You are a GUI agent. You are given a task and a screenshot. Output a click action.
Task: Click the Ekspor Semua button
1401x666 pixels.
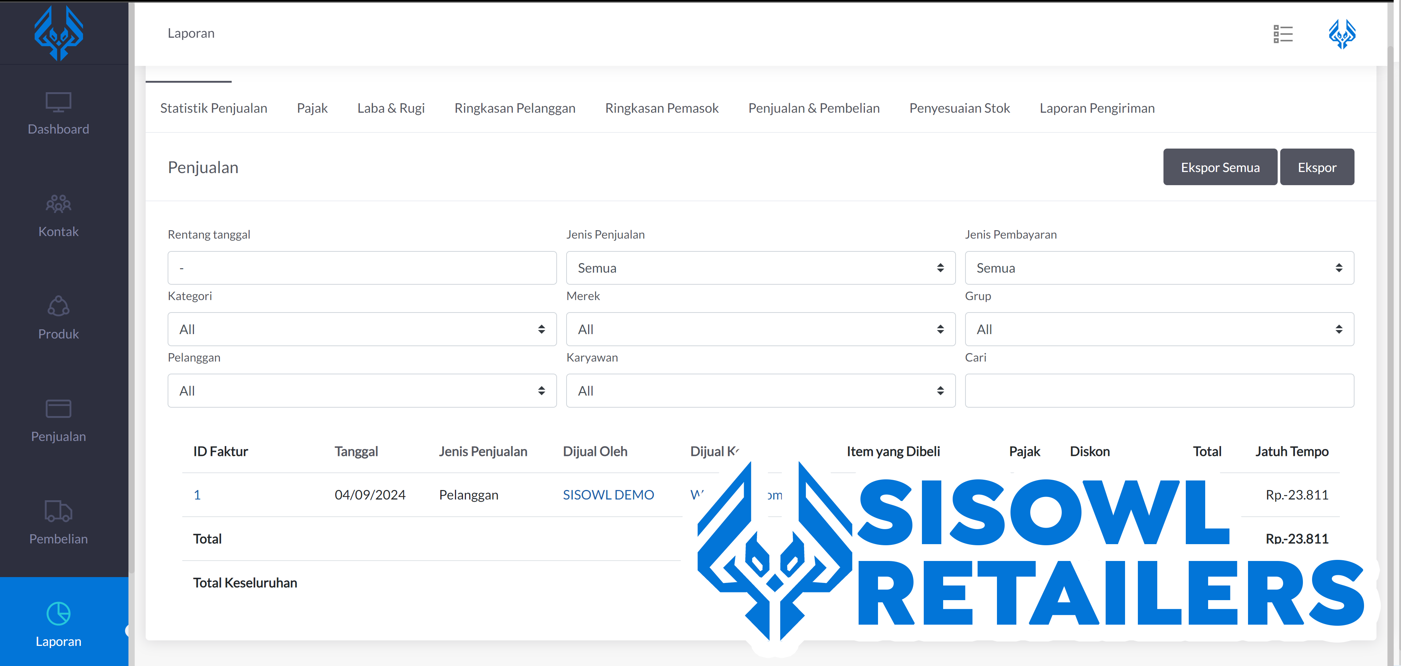click(1220, 167)
